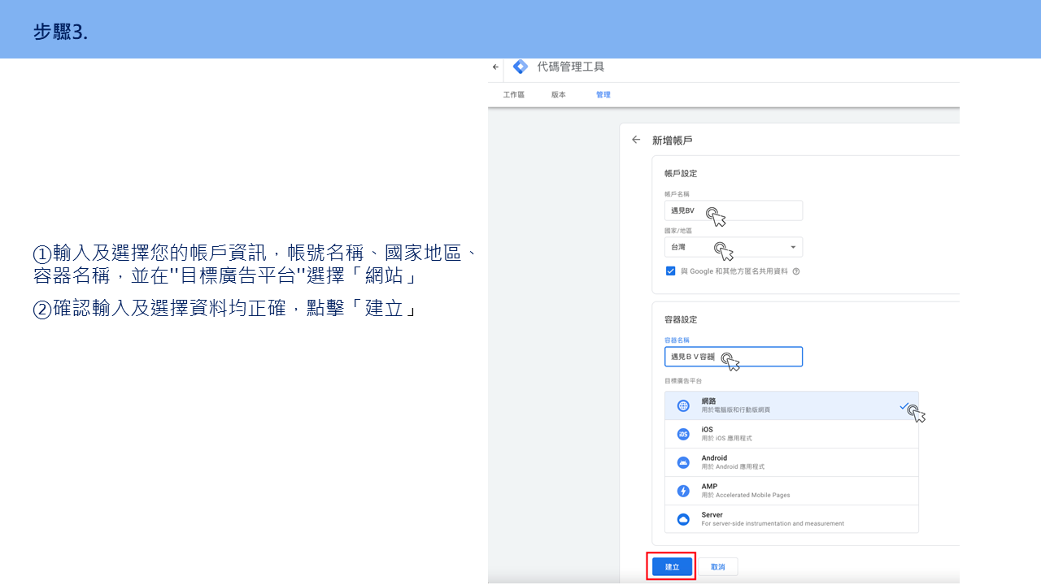Click the 建立 button

(672, 566)
